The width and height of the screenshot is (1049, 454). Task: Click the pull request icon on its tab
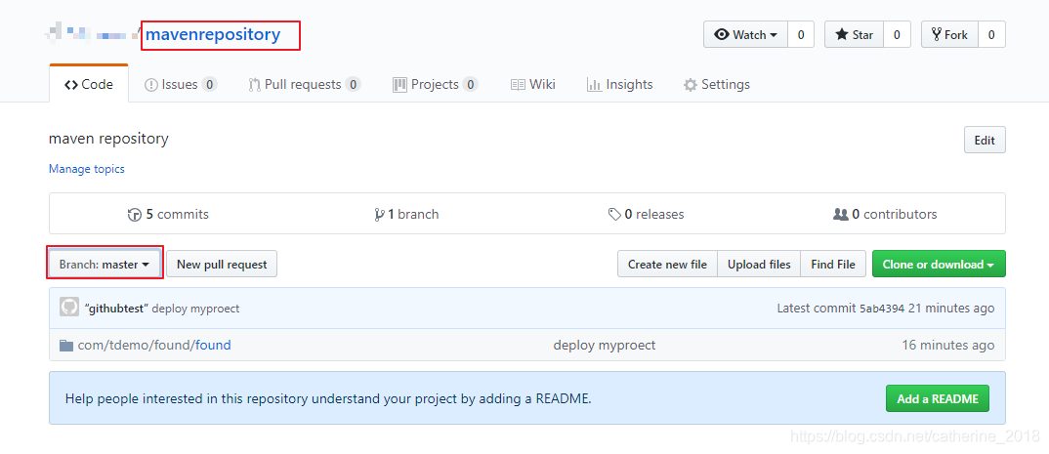[x=254, y=85]
